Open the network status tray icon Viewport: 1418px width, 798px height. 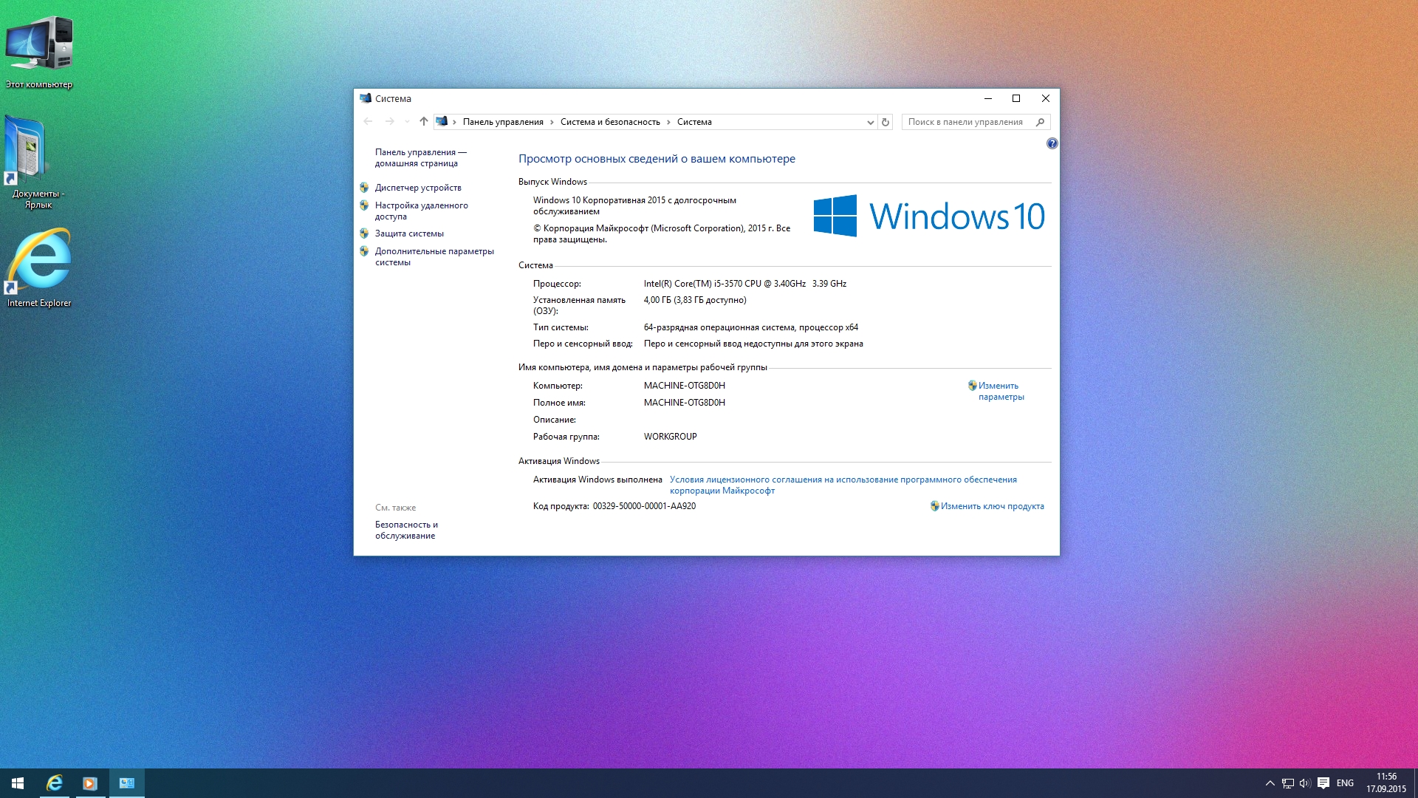click(x=1287, y=783)
